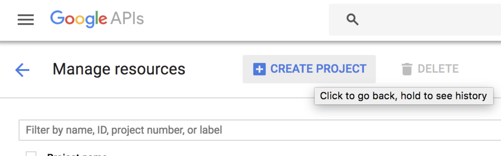This screenshot has height=156, width=501.
Task: Go back using the blue arrow
Action: click(x=22, y=69)
